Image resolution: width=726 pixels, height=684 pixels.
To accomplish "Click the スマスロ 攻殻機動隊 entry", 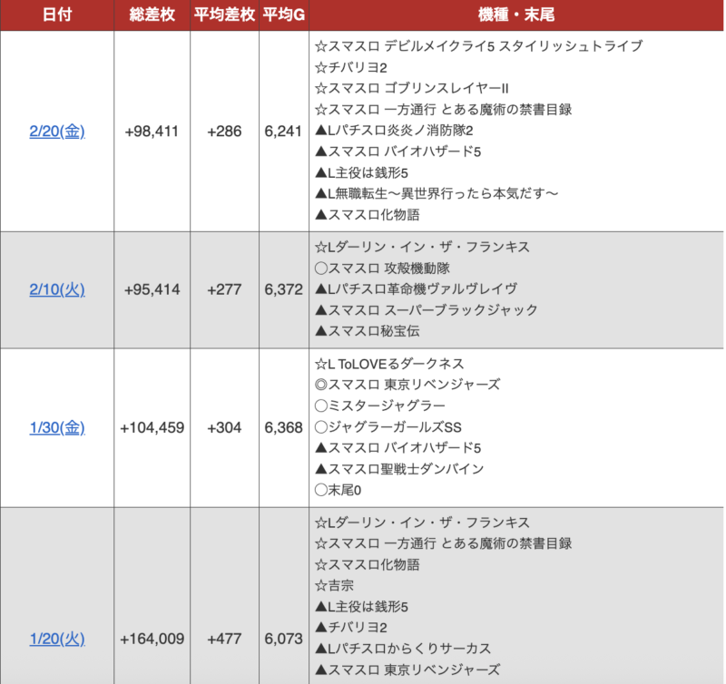I will pyautogui.click(x=382, y=268).
